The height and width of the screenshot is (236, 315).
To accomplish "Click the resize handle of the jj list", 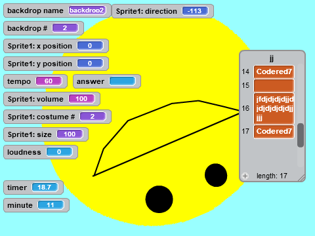I will click(x=301, y=178).
